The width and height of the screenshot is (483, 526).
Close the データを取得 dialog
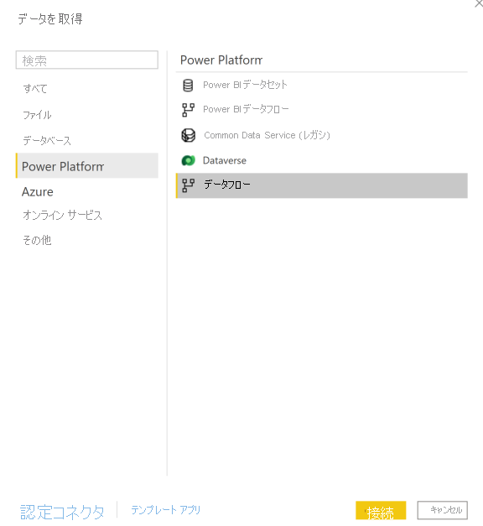(x=479, y=3)
